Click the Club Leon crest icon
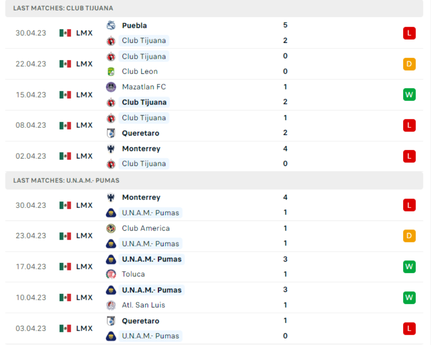This screenshot has height=345, width=431. click(x=111, y=71)
